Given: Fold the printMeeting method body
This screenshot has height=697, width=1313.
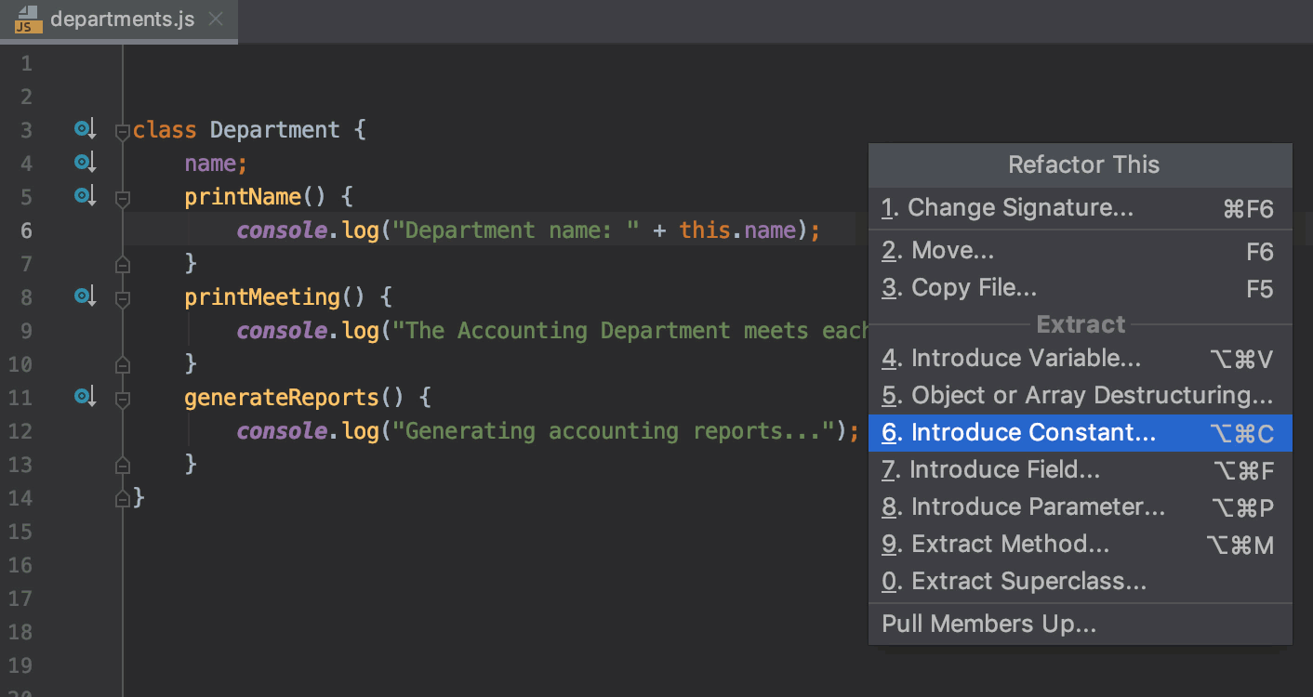Looking at the screenshot, I should [122, 298].
